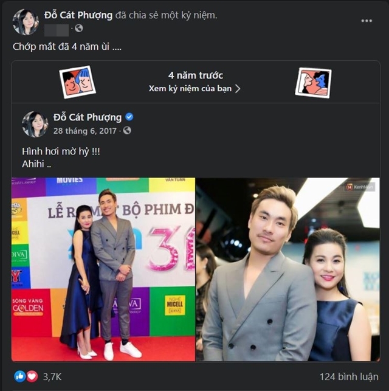Image resolution: width=389 pixels, height=391 pixels.
Task: Click the 4 năm trước memory heading
Action: pos(196,75)
